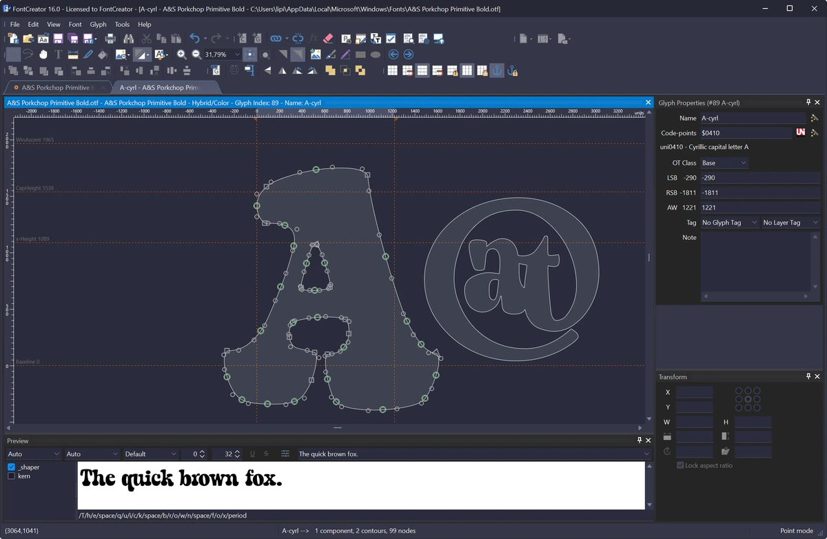Select the hand (pan) tool

pos(43,54)
